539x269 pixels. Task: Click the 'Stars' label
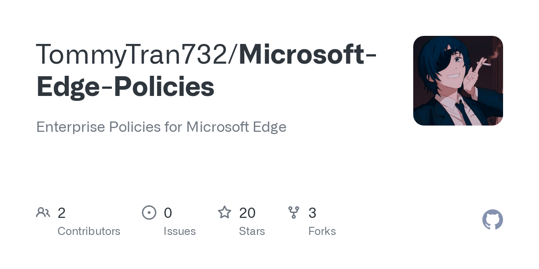(x=252, y=231)
